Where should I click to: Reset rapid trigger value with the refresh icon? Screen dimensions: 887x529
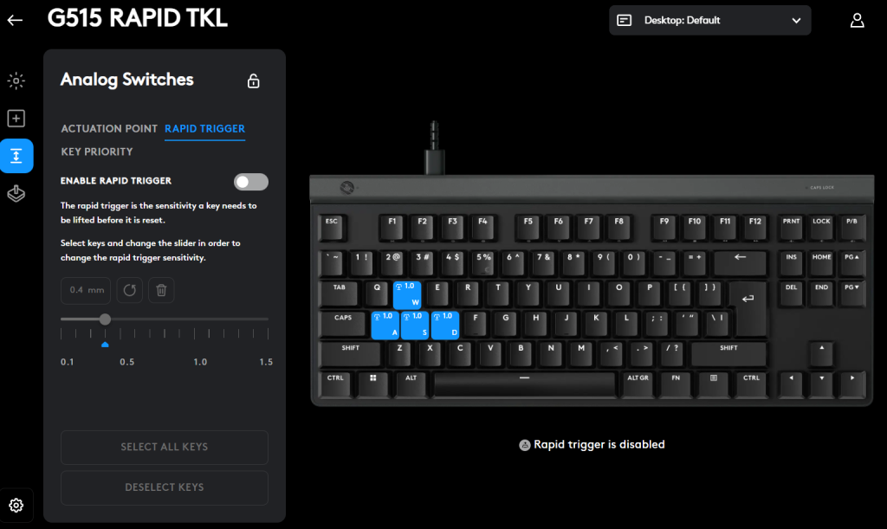(130, 290)
